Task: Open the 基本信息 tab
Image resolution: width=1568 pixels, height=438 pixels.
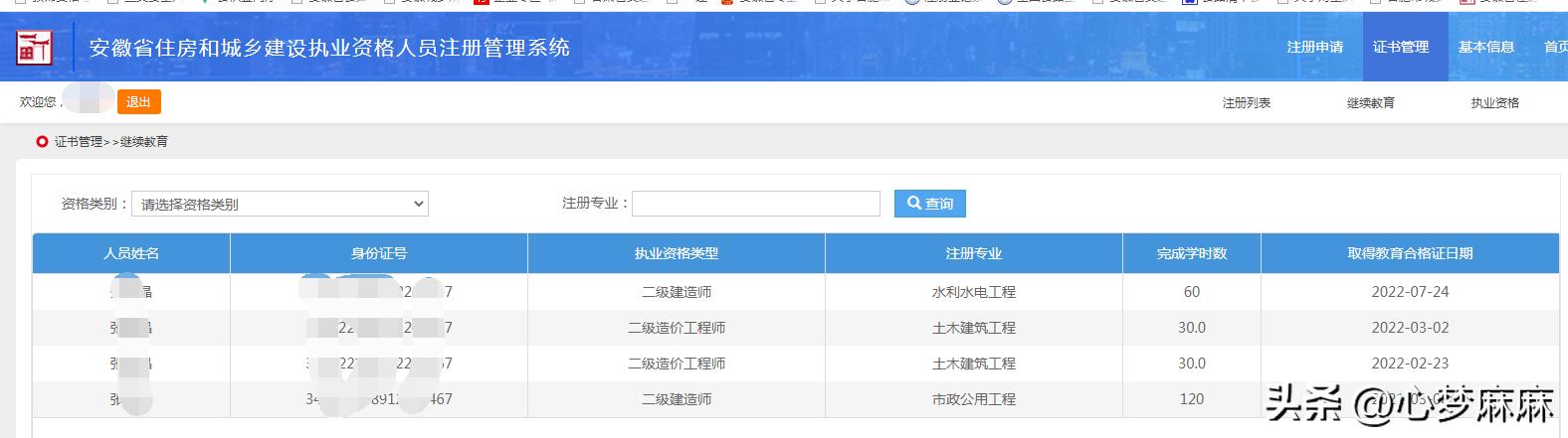Action: pos(1486,47)
